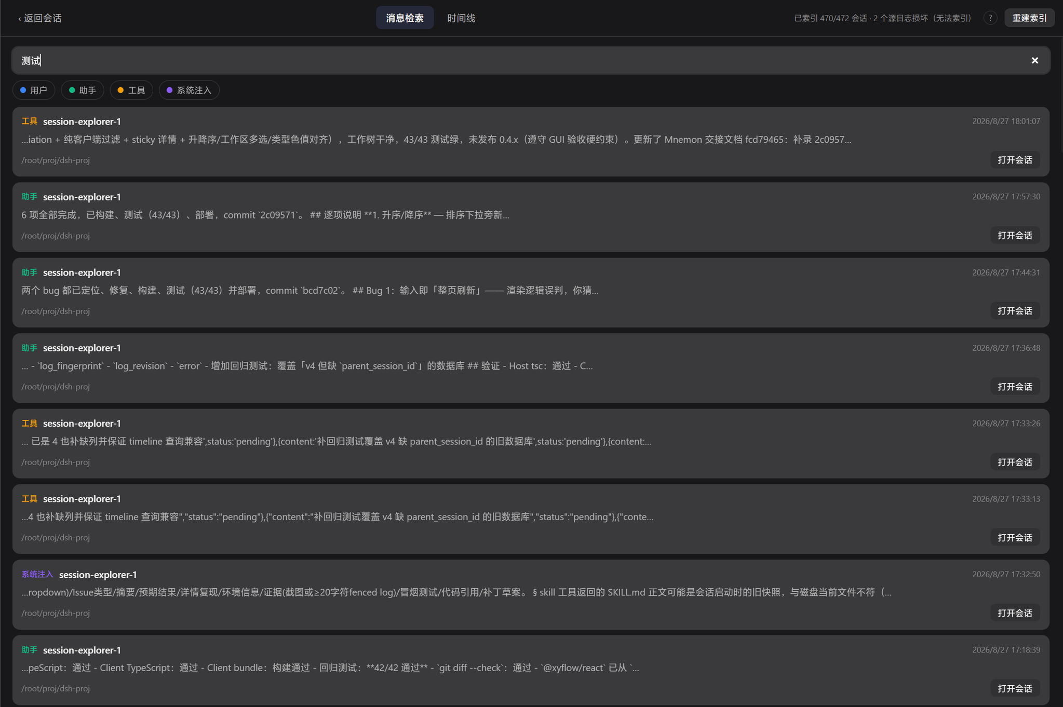Toggle the 工具 role filter
This screenshot has height=707, width=1063.
pos(131,90)
